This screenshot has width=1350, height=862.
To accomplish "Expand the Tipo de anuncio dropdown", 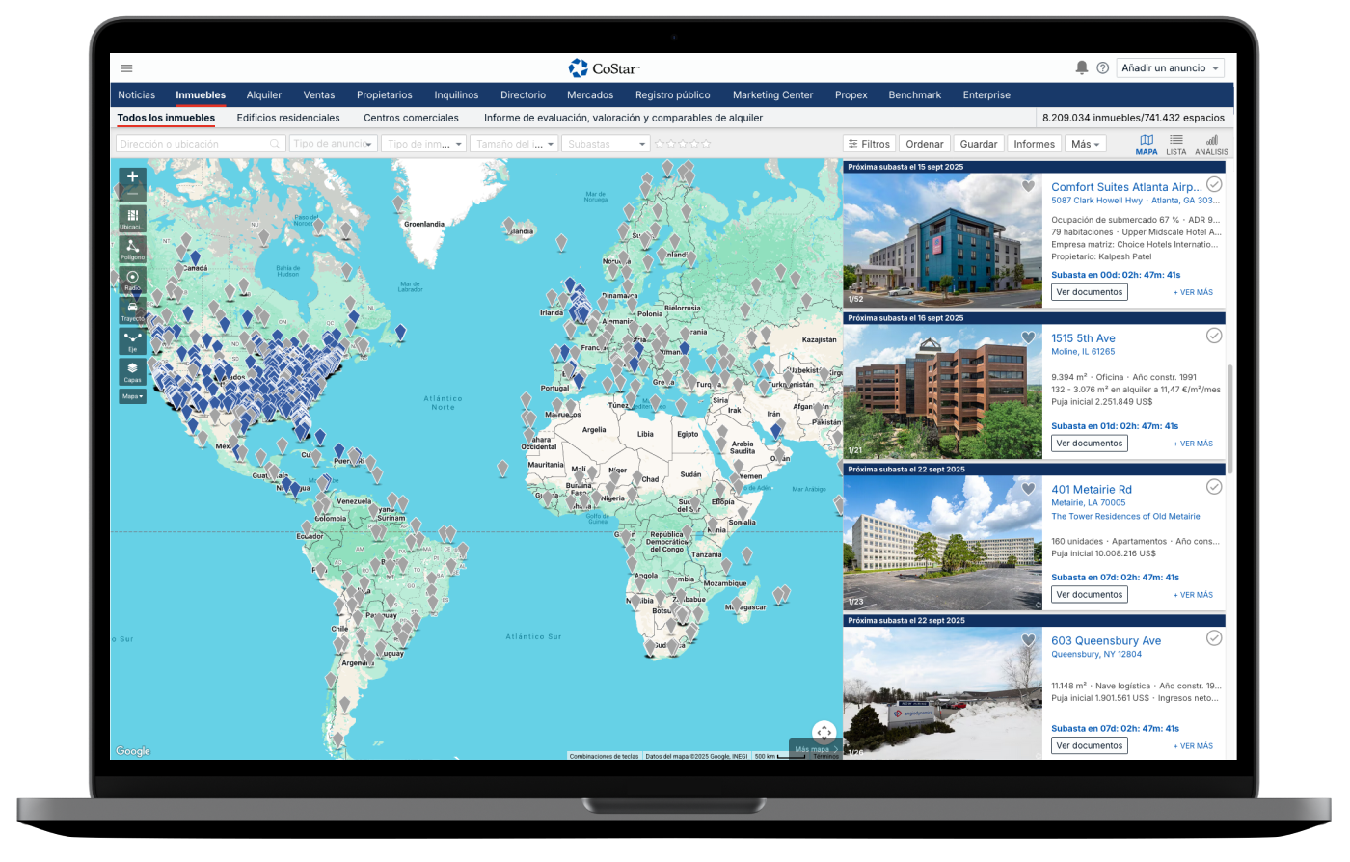I will [333, 144].
